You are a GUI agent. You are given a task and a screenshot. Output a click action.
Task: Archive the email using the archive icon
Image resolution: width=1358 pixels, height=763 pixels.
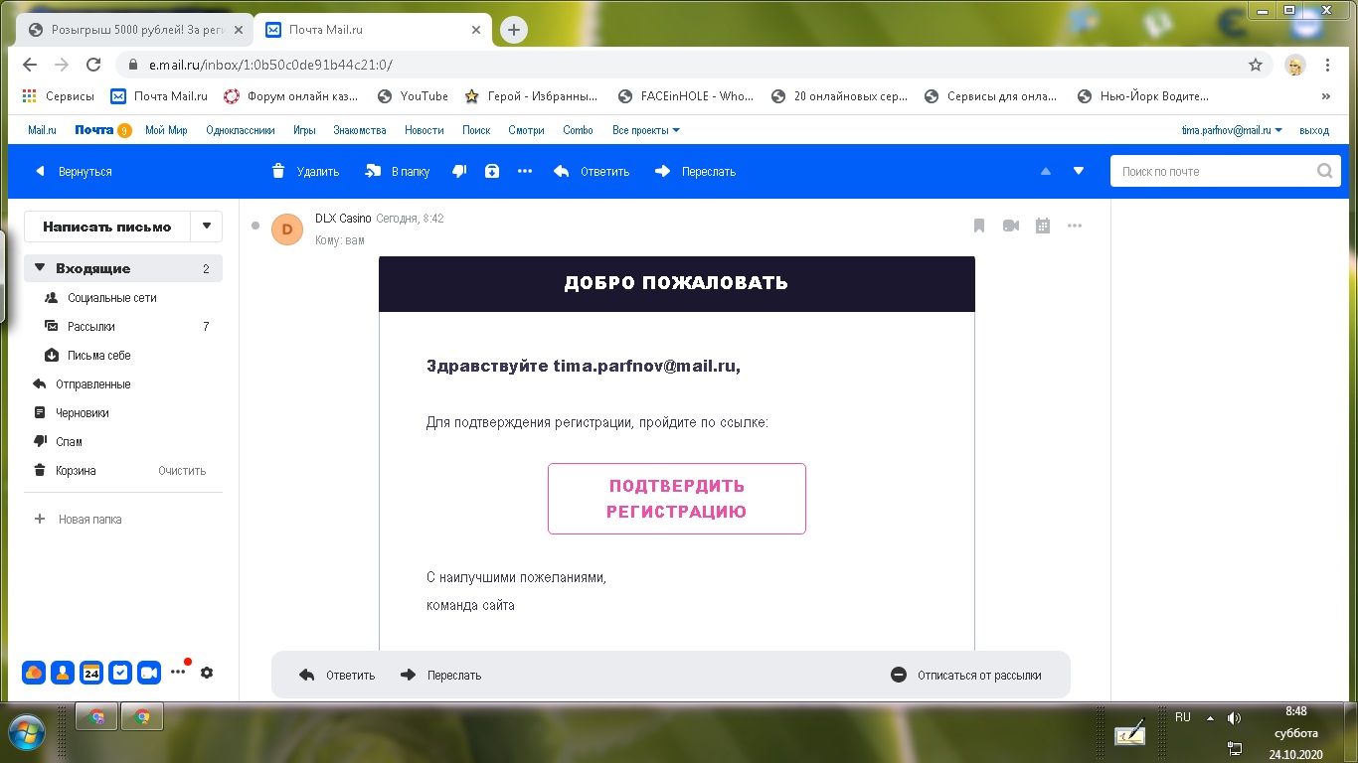492,171
